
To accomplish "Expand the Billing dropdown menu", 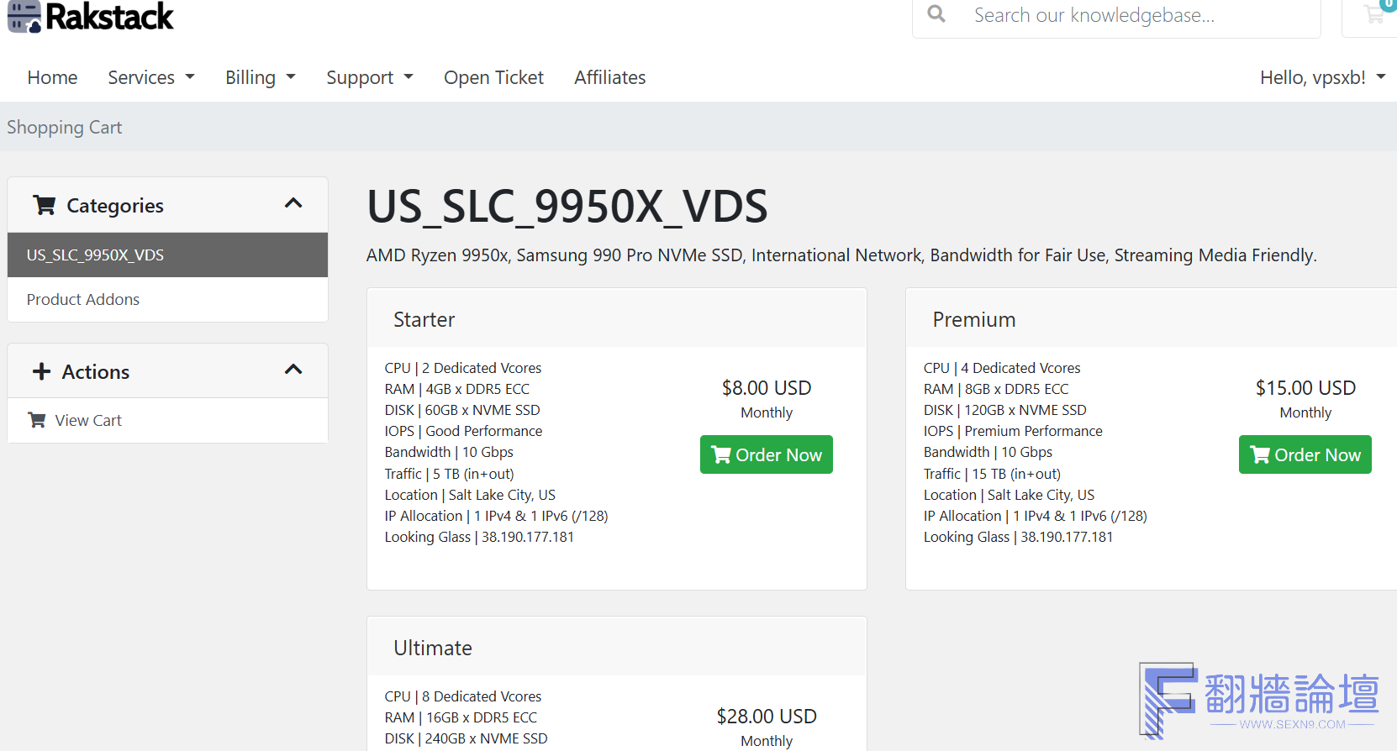I will pos(260,77).
